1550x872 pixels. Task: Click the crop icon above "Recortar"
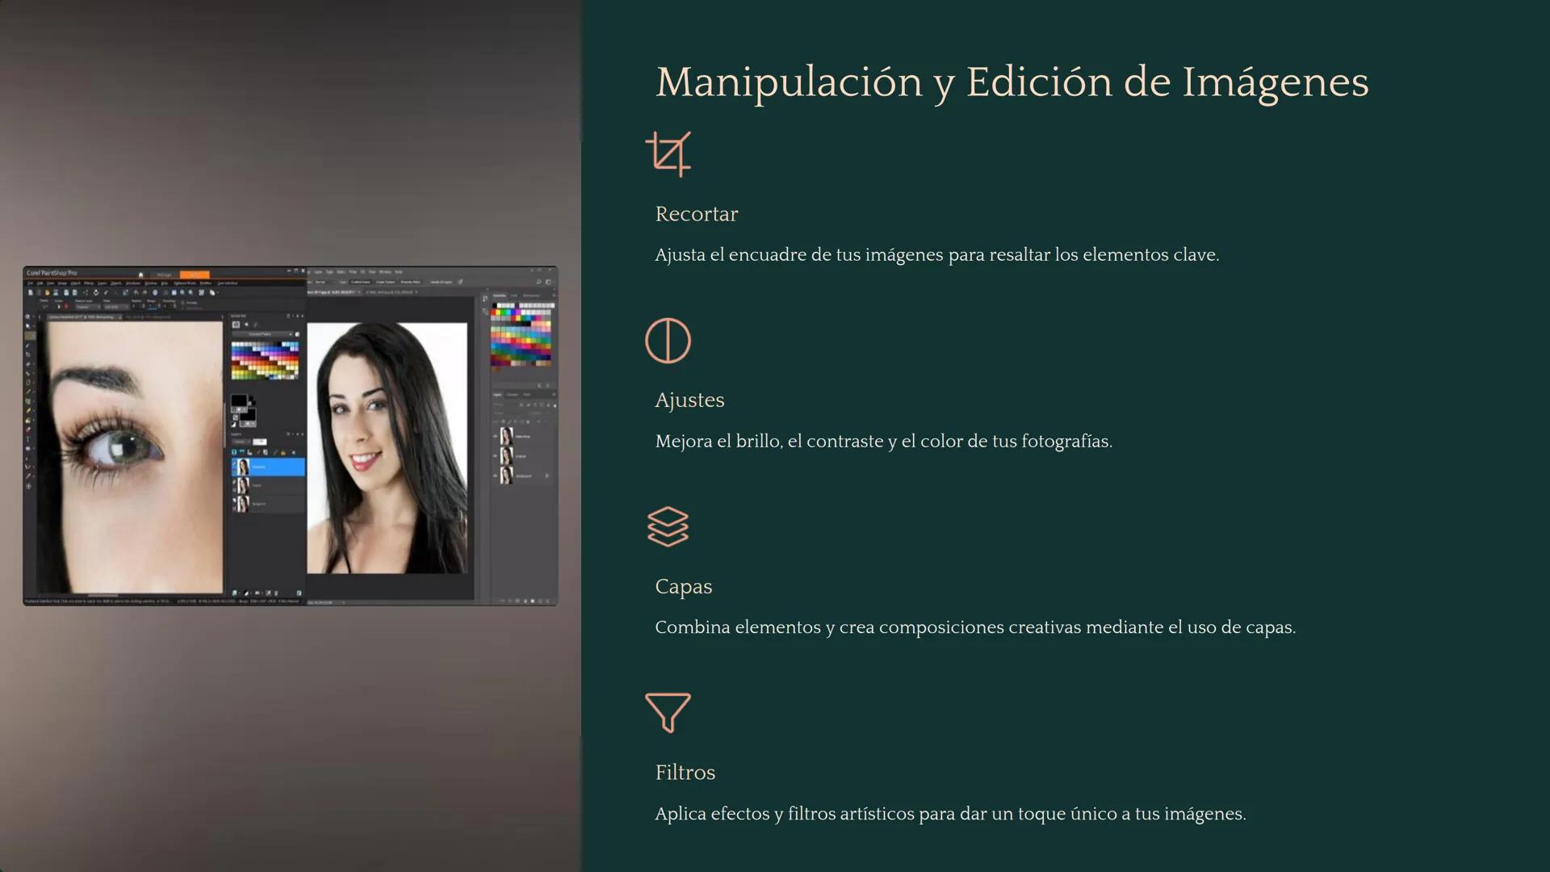point(668,153)
